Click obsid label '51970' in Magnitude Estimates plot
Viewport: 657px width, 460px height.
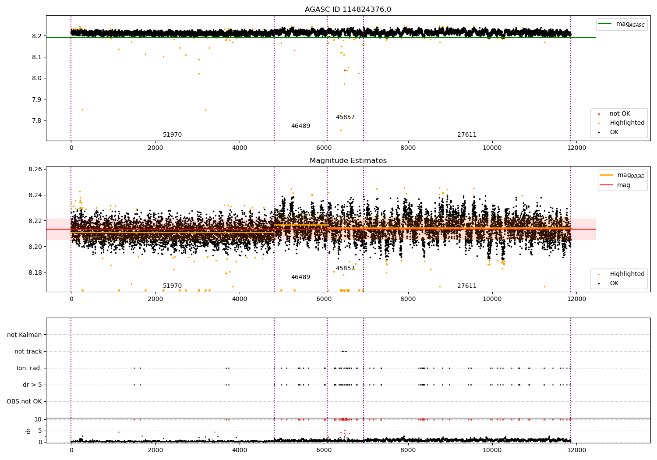172,286
